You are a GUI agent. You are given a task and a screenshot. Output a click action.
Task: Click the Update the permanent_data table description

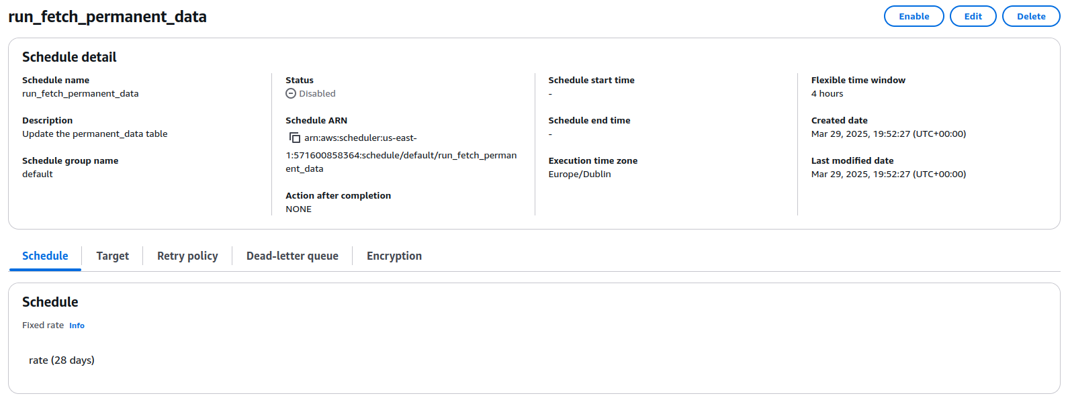click(x=95, y=134)
